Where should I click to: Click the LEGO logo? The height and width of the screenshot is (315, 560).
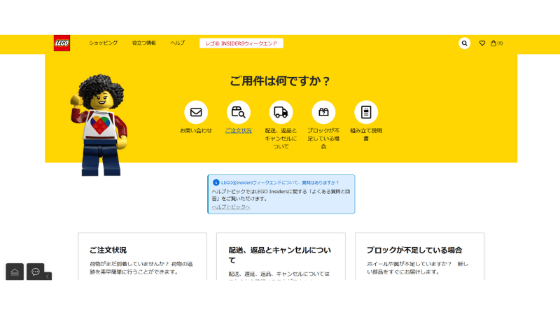[62, 43]
